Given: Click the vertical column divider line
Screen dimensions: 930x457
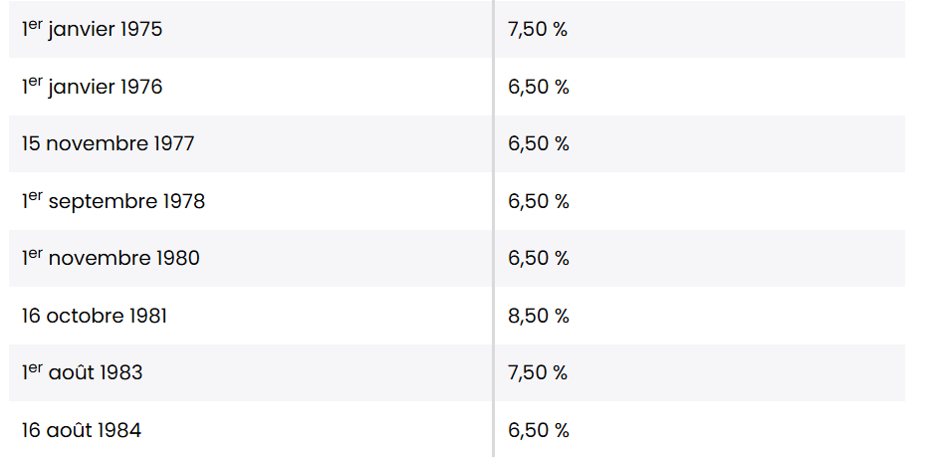Looking at the screenshot, I should click(493, 228).
